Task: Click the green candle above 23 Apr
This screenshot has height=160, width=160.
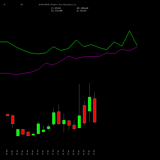Action: pyautogui.click(x=79, y=122)
